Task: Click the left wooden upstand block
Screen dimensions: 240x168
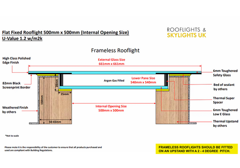Action: point(56,100)
